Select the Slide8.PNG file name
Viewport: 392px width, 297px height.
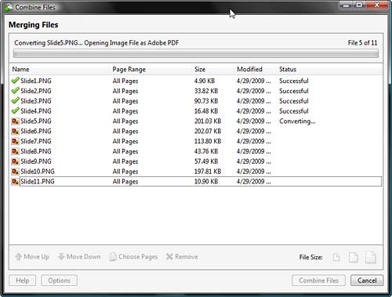click(36, 151)
